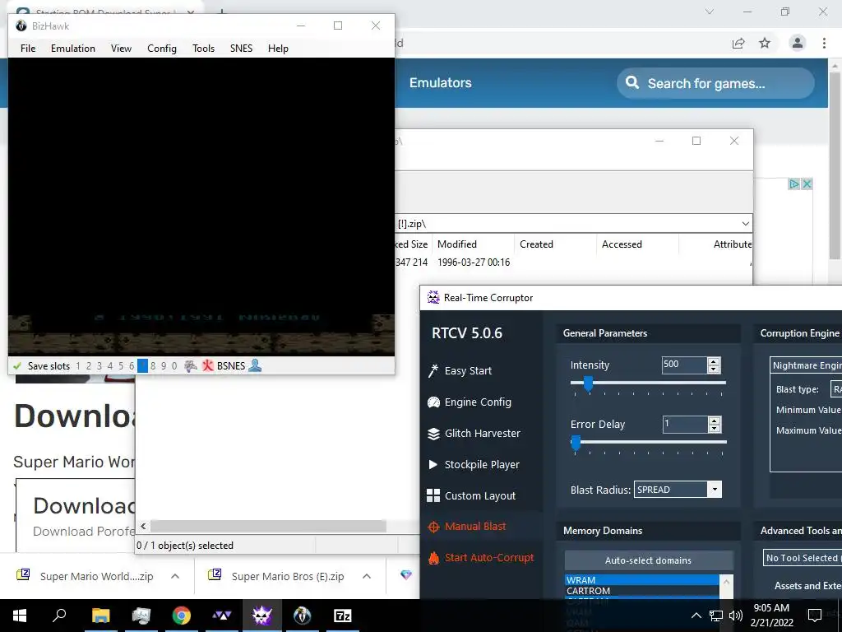The height and width of the screenshot is (632, 842).
Task: Click Emulators link on website
Action: pos(441,83)
